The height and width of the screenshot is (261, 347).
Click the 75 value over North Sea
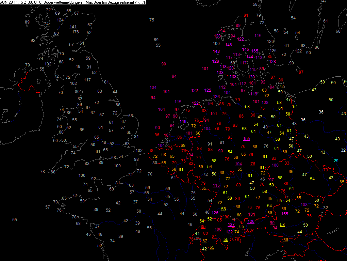tap(152, 20)
